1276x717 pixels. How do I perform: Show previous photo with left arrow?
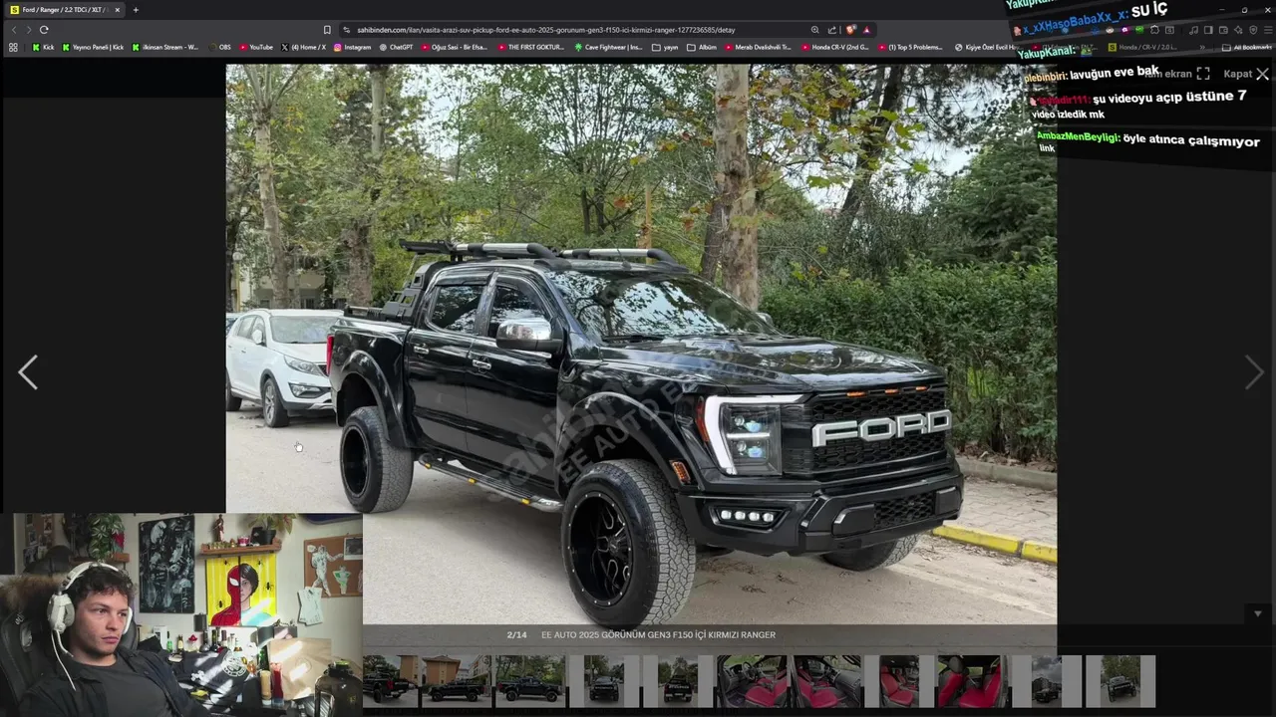pos(28,372)
